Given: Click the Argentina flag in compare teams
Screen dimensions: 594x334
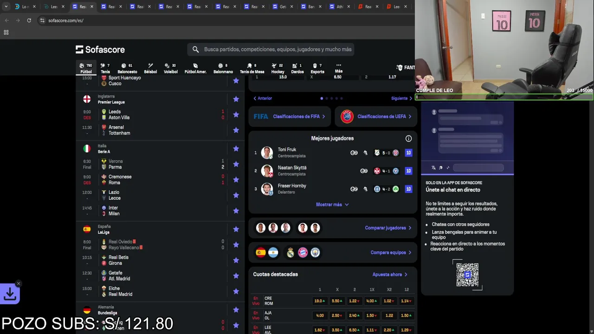Looking at the screenshot, I should coord(273,252).
